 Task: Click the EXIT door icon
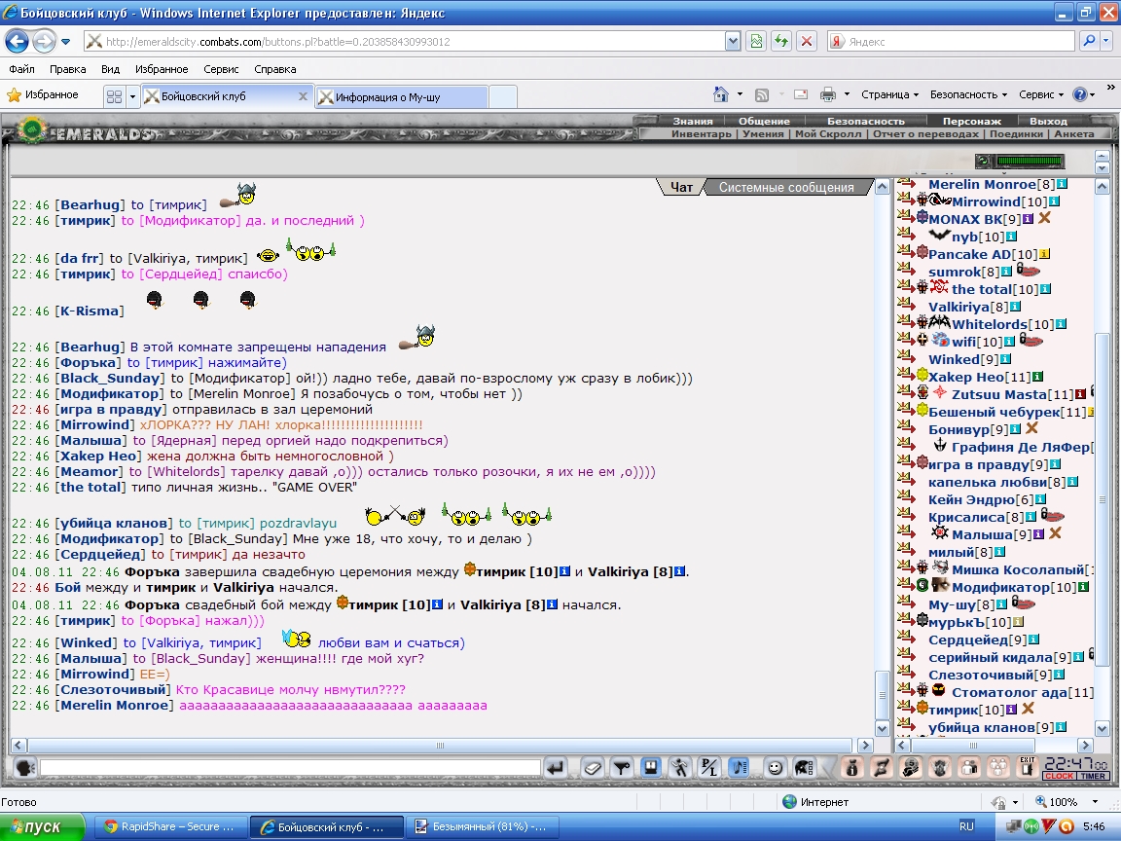[1028, 768]
